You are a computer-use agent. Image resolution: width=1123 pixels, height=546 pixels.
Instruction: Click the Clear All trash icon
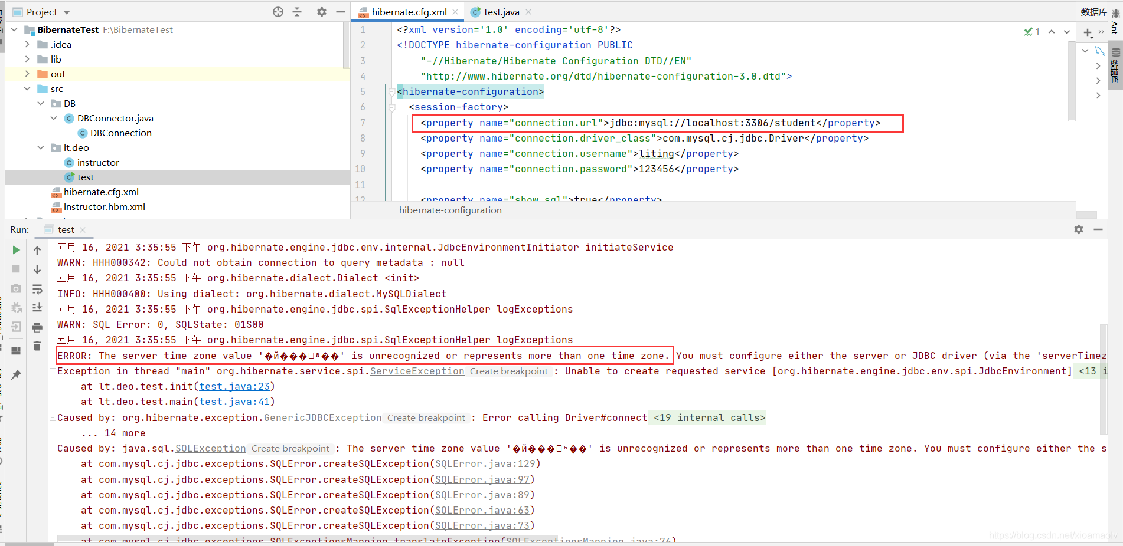click(x=37, y=346)
